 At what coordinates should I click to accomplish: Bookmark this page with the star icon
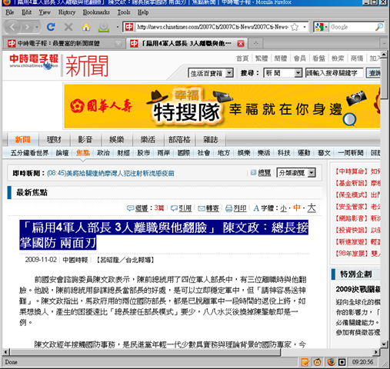pyautogui.click(x=295, y=27)
